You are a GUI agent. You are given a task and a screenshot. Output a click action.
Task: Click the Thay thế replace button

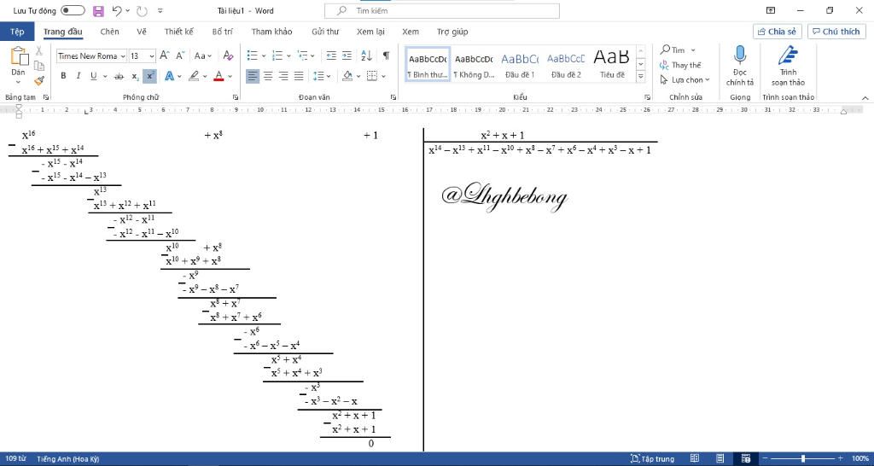coord(680,65)
